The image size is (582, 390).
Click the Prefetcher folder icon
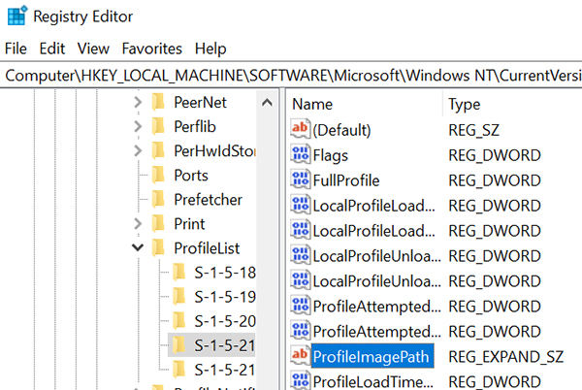pos(158,199)
